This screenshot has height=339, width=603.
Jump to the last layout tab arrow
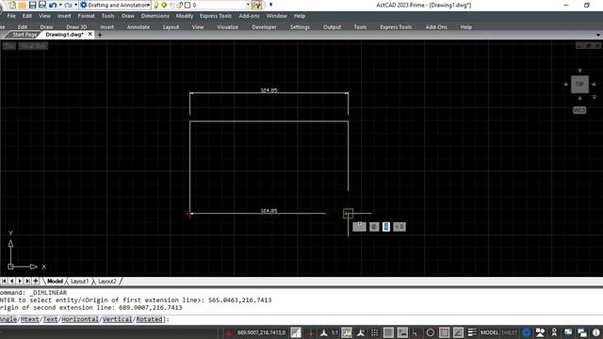point(27,282)
